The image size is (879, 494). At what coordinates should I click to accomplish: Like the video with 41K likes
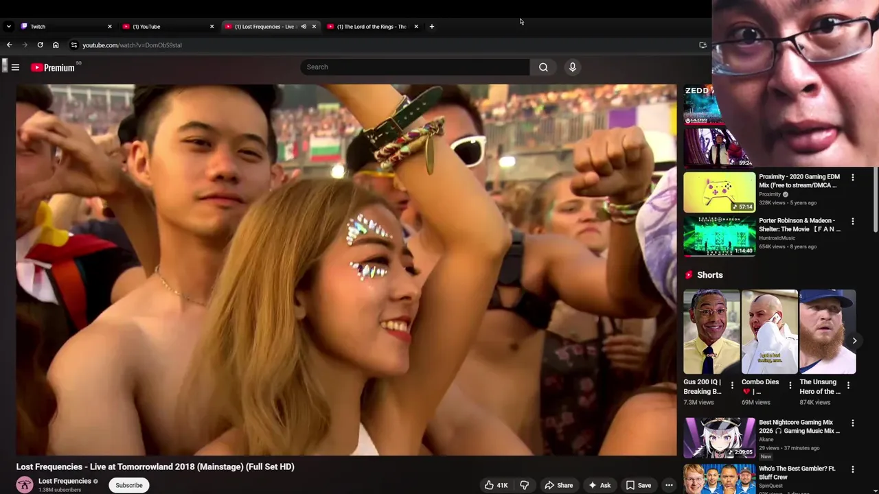tap(496, 485)
